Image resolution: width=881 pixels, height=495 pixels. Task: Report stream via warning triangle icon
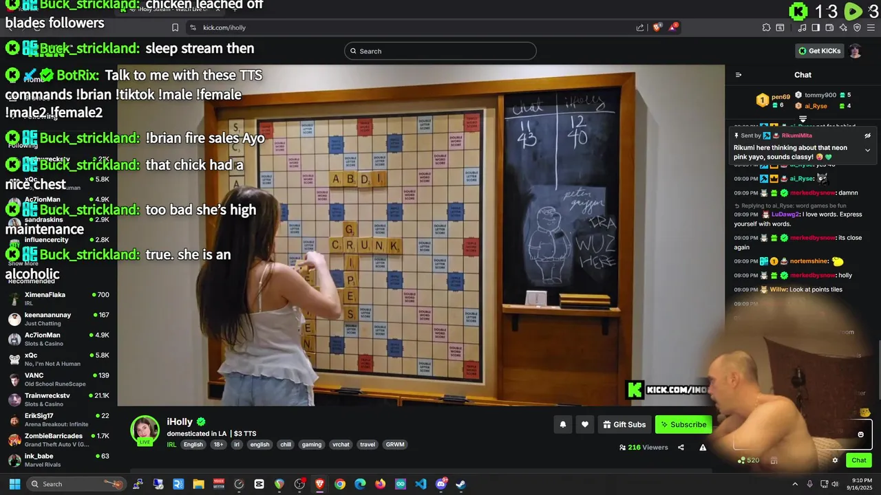[703, 447]
